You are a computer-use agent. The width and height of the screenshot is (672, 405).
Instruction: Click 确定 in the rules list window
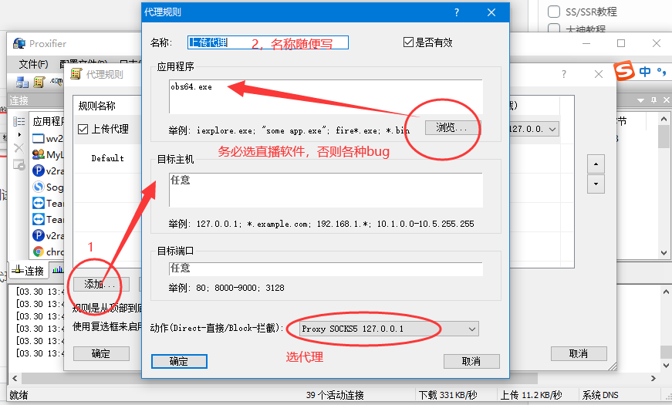pos(101,353)
